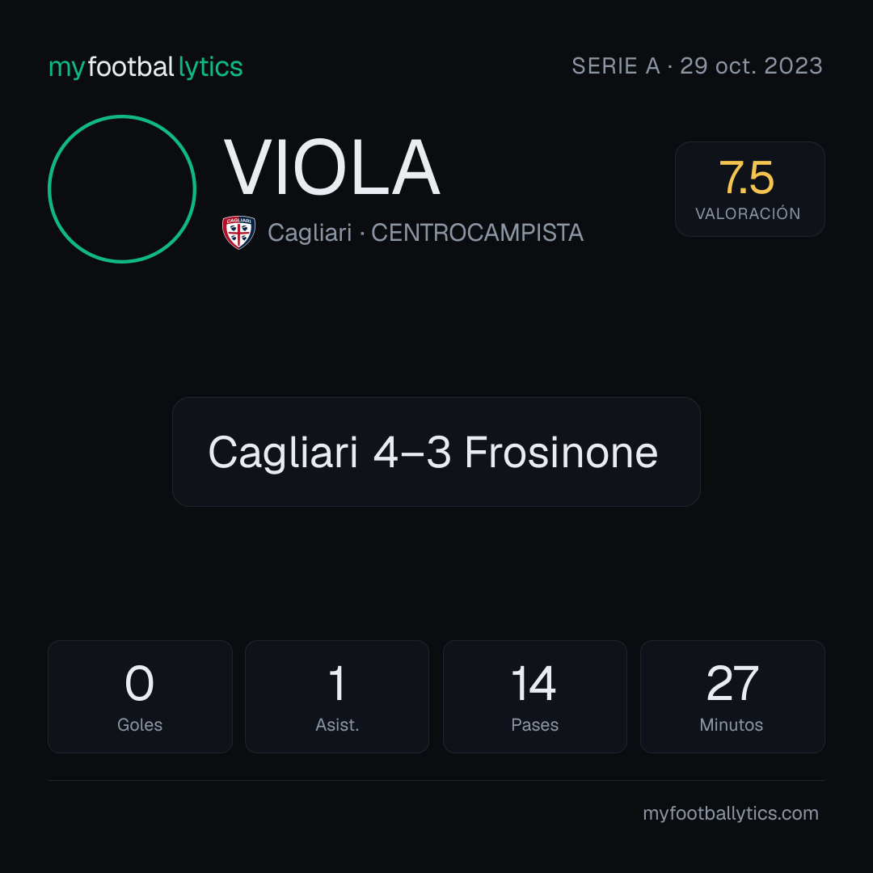Screen dimensions: 873x873
Task: Click the SERIE A · 29 oct. 2023 date label
Action: pyautogui.click(x=697, y=65)
